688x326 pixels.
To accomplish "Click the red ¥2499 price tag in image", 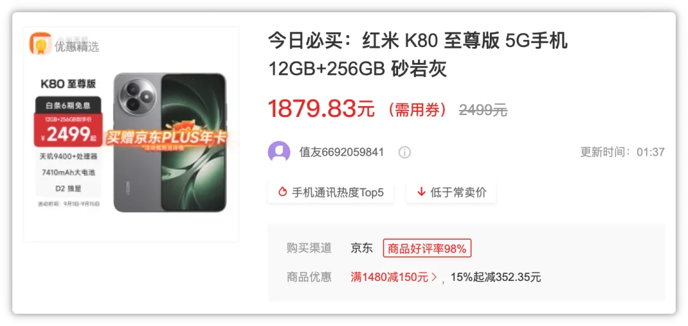I will coord(68,130).
